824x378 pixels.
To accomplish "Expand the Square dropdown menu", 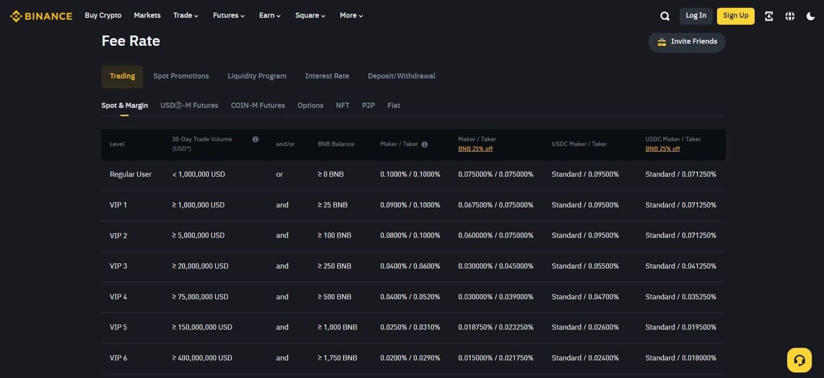I will click(x=310, y=15).
